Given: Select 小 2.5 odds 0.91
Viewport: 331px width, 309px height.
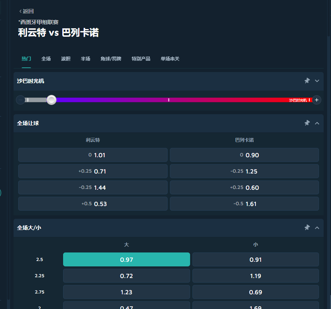Looking at the screenshot, I should [x=256, y=259].
